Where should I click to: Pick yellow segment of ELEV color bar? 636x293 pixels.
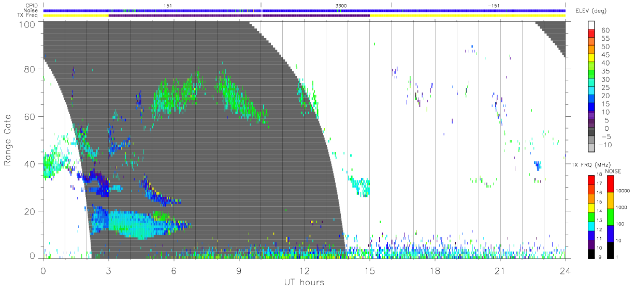tap(592, 58)
